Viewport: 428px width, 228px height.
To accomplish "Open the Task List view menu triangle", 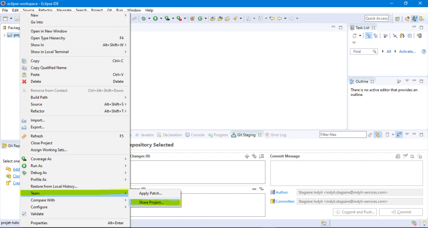I will [354, 43].
